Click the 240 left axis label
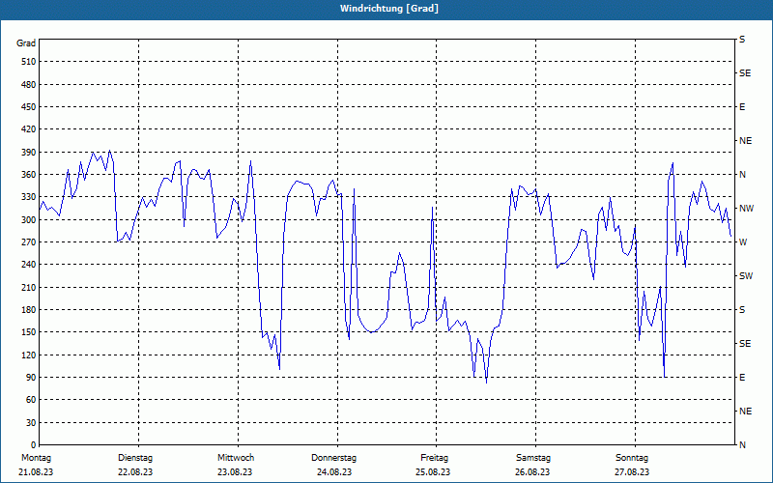 click(29, 264)
